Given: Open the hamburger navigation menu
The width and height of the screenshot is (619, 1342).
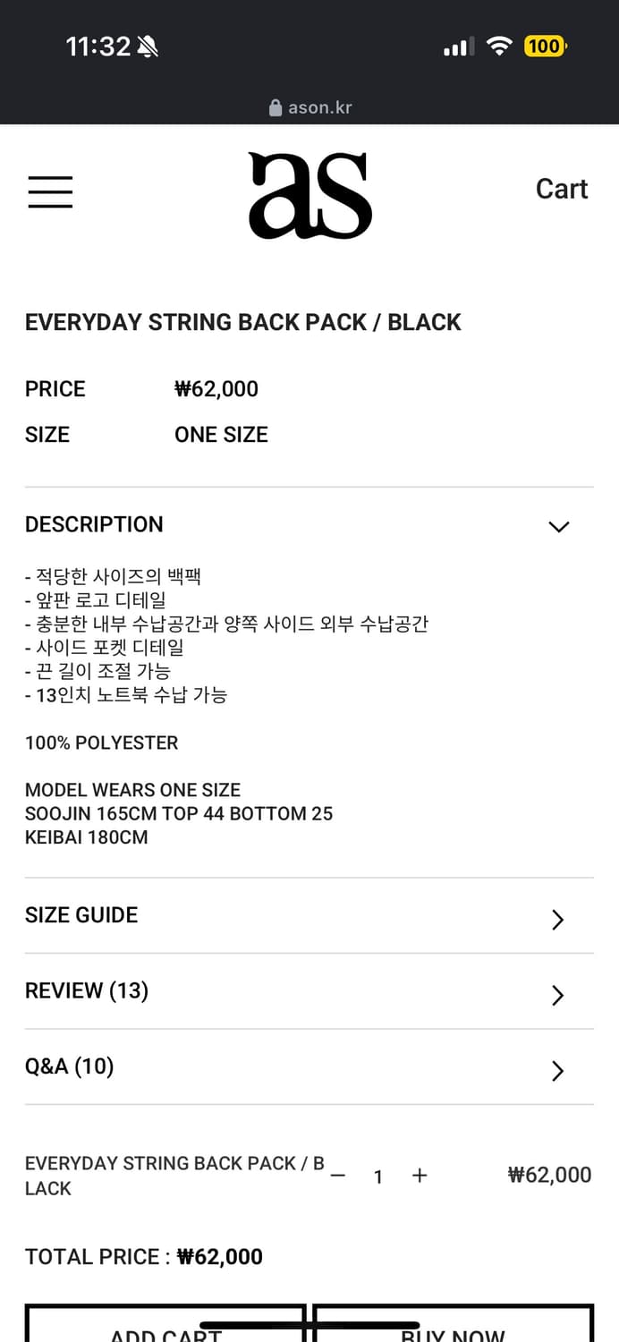Looking at the screenshot, I should 50,191.
